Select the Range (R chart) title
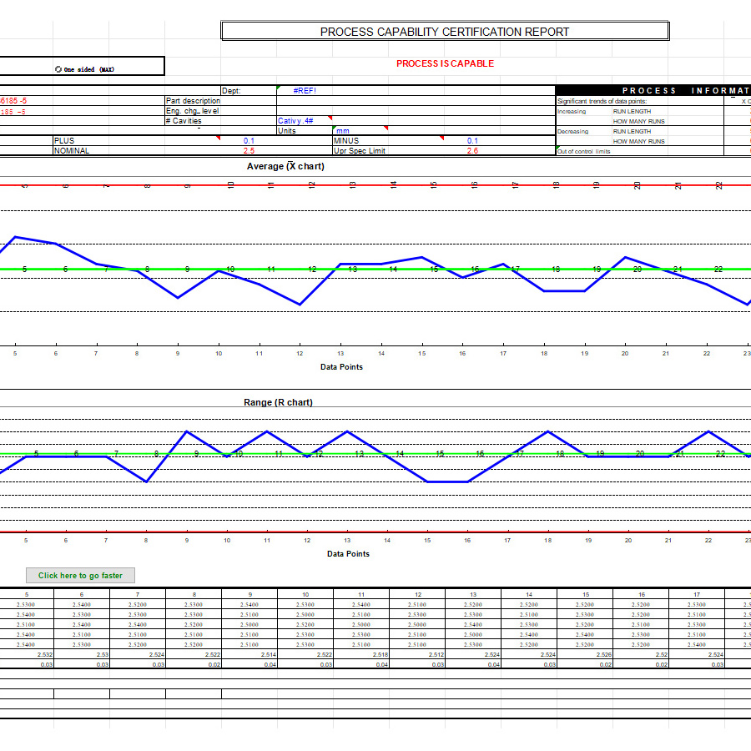Screen dimensions: 751x751 (278, 402)
